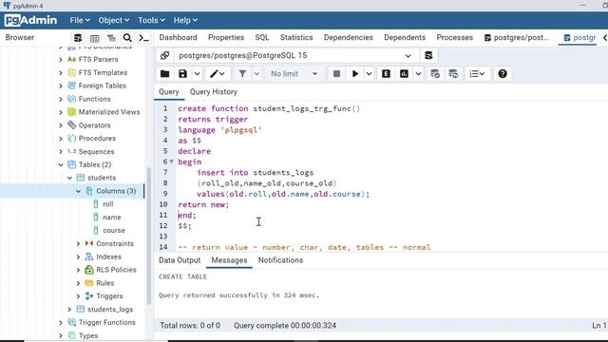Save the query file with disk icon
Image resolution: width=608 pixels, height=342 pixels.
pos(182,74)
